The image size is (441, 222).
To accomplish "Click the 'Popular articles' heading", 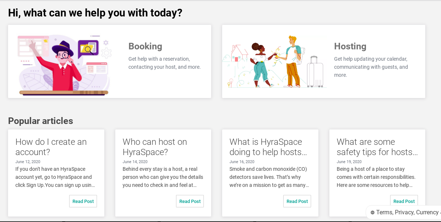I will (41, 121).
